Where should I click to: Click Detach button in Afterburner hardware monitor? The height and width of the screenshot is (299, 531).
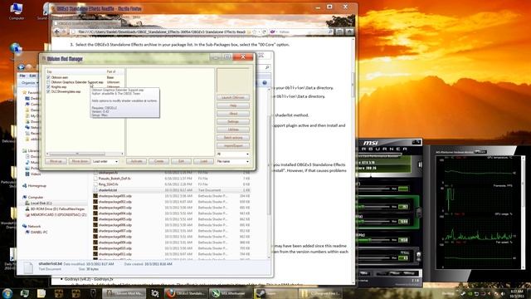480,152
